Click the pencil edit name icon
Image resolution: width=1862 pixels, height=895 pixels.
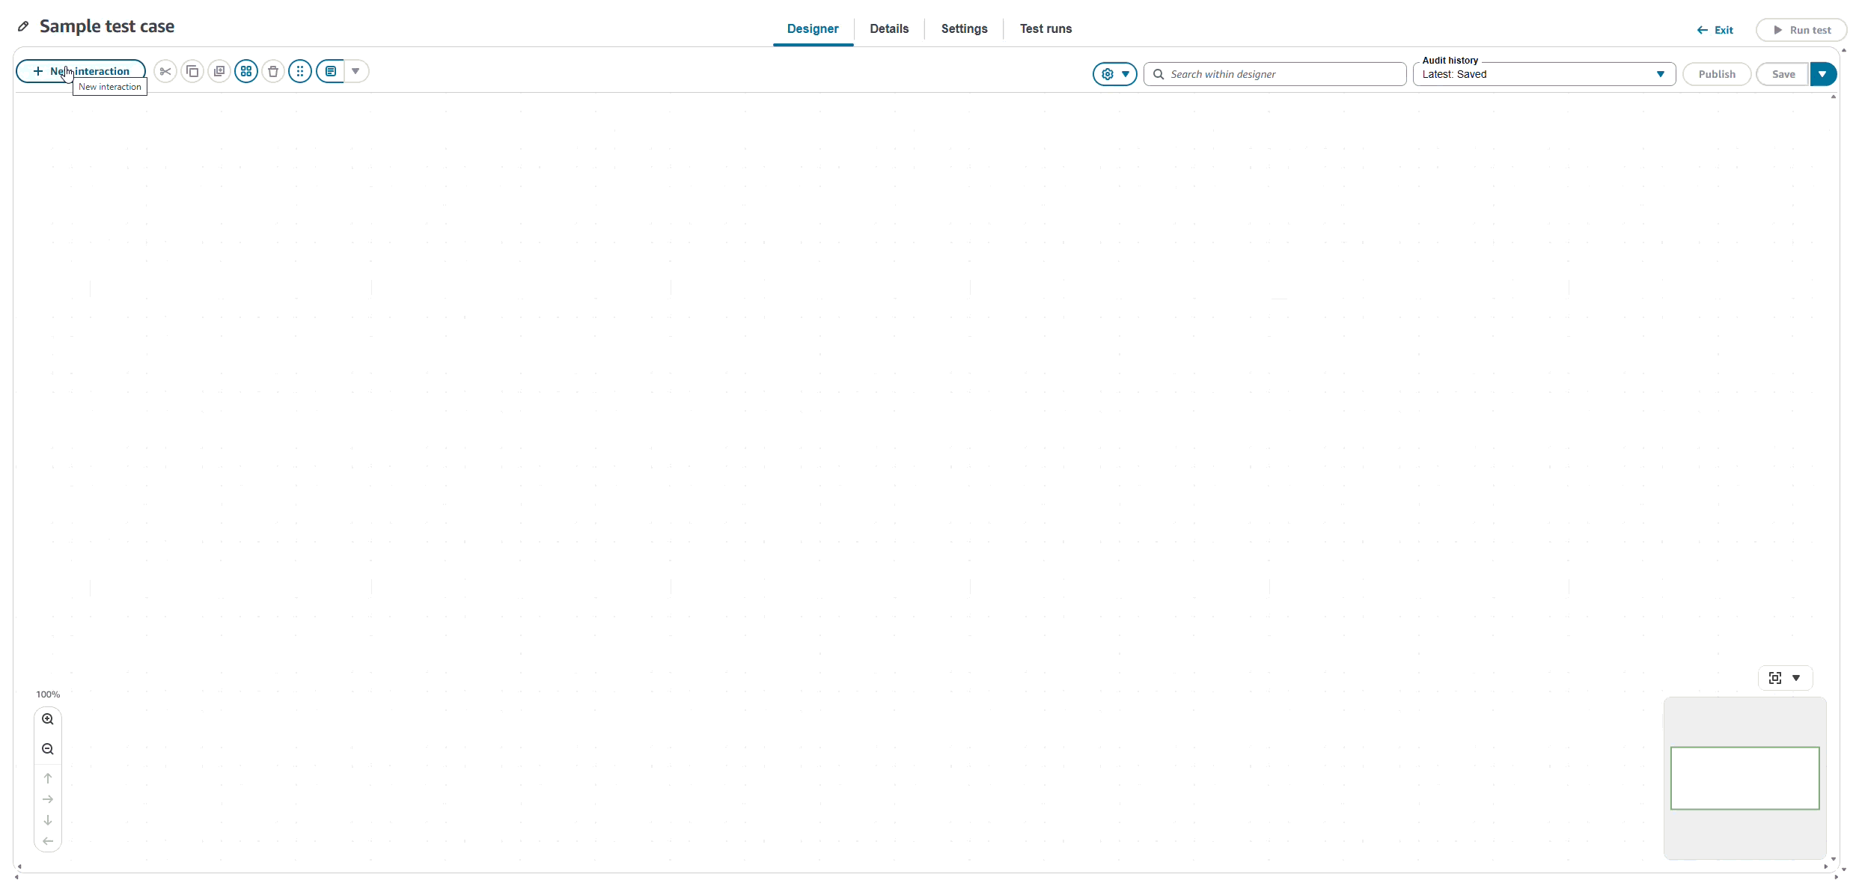[x=23, y=26]
